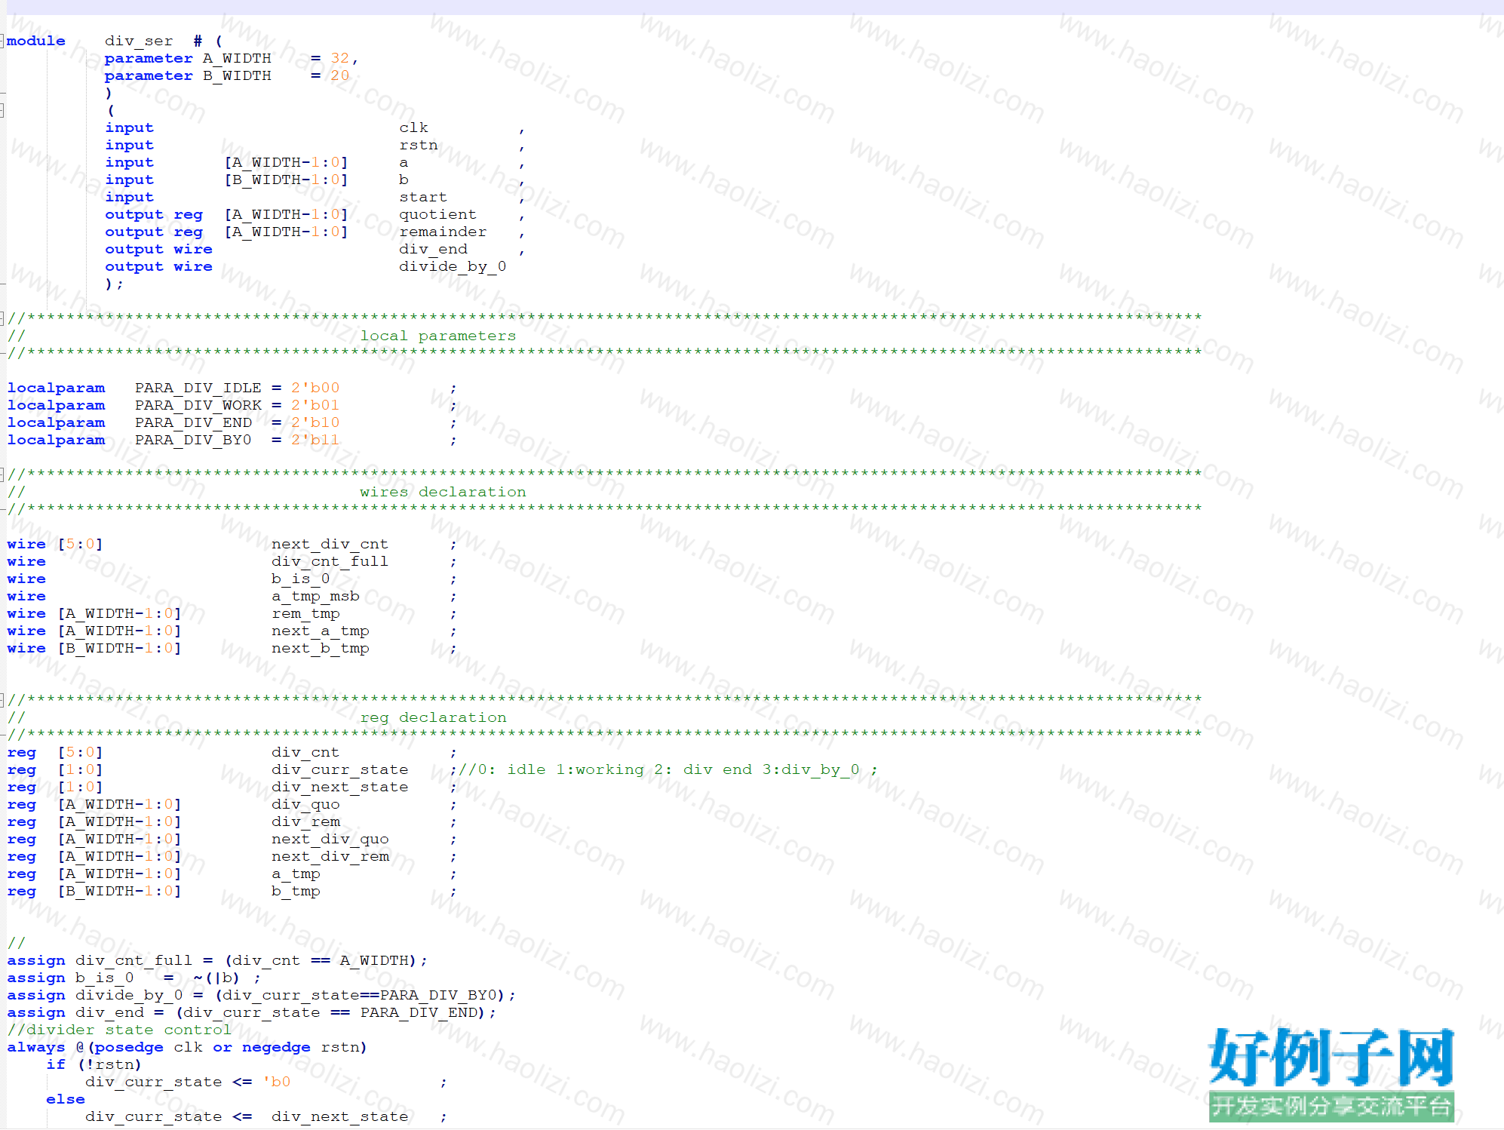The image size is (1504, 1130).
Task: Click the expression '~(|b)'
Action: [216, 978]
